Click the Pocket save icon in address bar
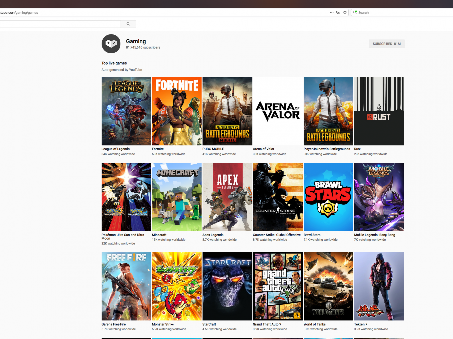The width and height of the screenshot is (453, 339). click(338, 12)
